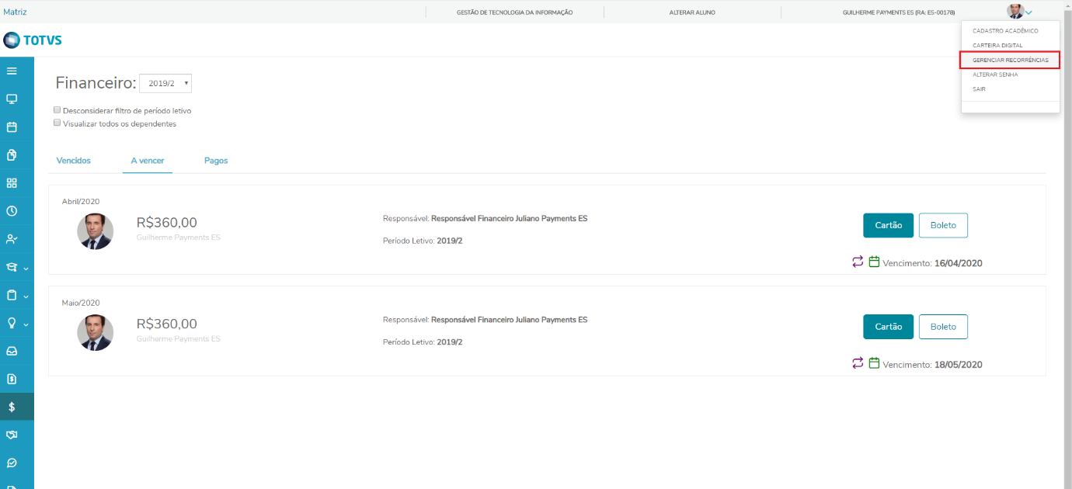Open the inbox tray icon in sidebar
Image resolution: width=1072 pixels, height=489 pixels.
(12, 351)
